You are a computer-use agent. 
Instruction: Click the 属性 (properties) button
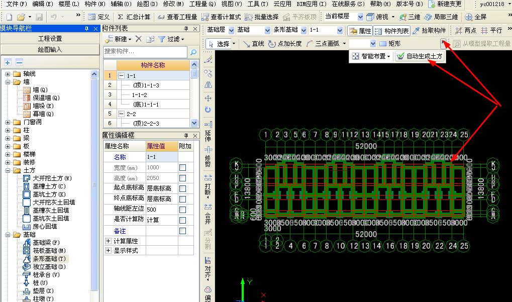pos(360,31)
